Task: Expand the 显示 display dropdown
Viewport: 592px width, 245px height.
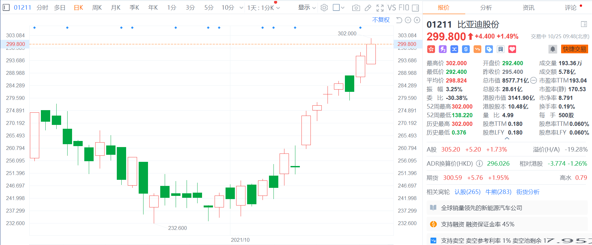Action: (307, 7)
